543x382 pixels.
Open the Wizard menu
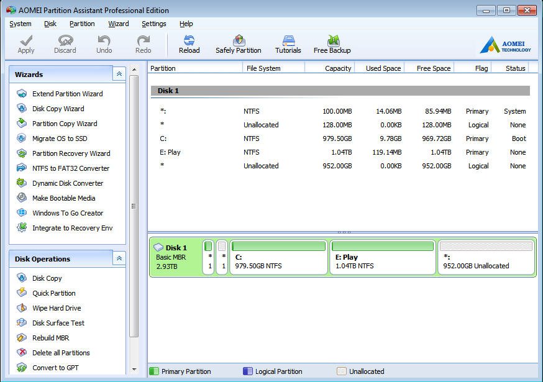click(119, 24)
